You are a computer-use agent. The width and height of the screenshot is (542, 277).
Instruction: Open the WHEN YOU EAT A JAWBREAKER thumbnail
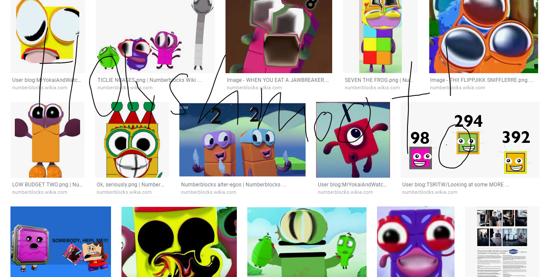point(279,37)
